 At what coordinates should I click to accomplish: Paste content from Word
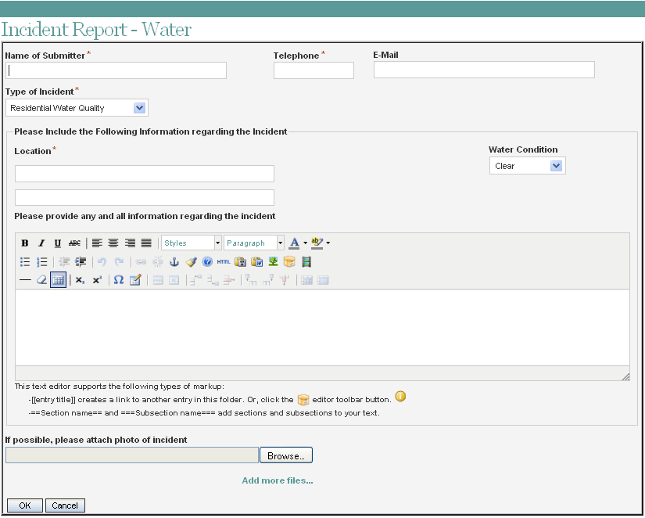[257, 261]
